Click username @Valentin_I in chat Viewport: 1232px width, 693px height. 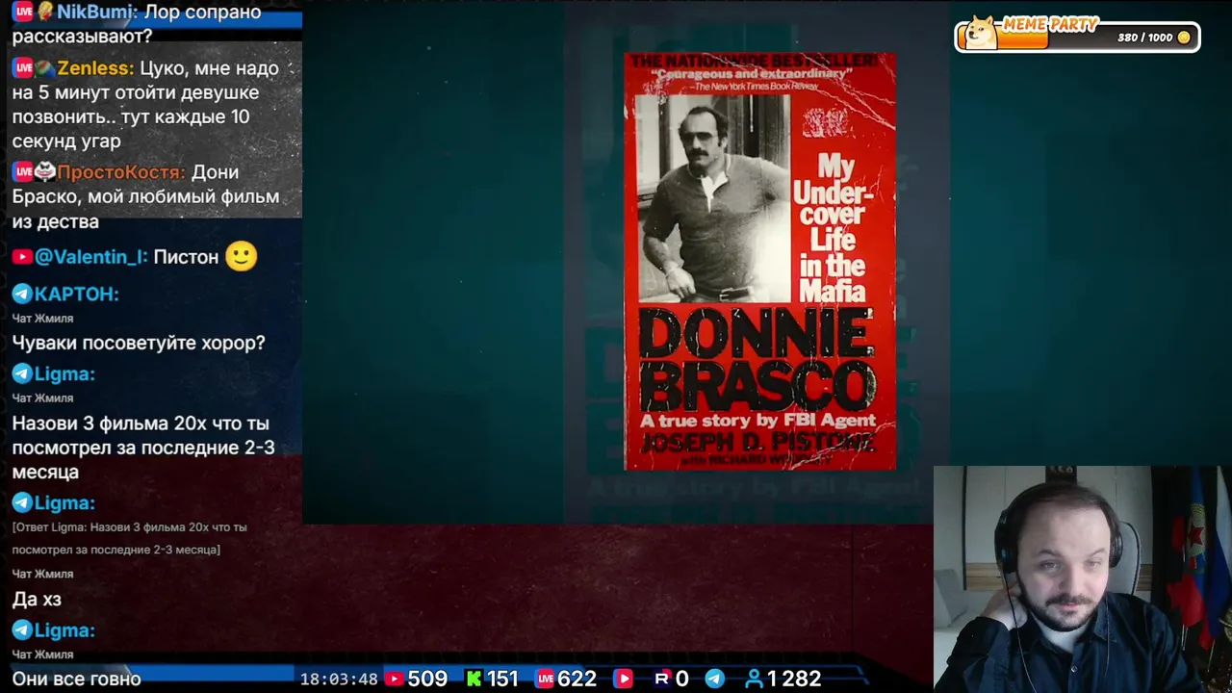[x=91, y=257]
